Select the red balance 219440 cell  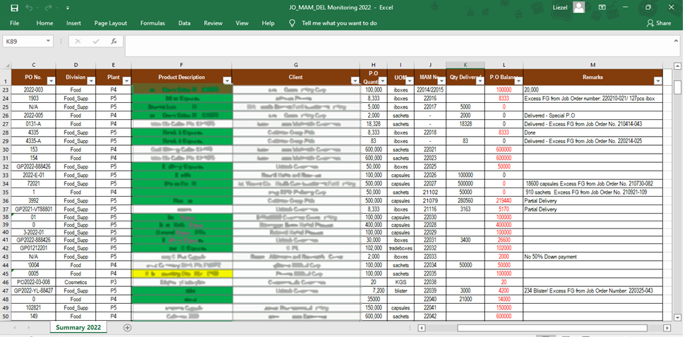(504, 200)
